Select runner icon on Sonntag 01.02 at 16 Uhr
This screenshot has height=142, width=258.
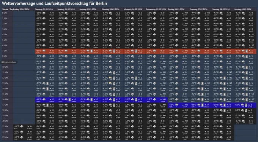pyautogui.click(x=69, y=99)
